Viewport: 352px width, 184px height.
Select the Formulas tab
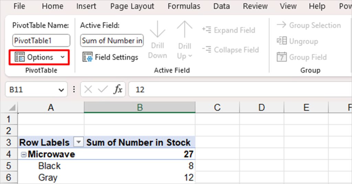[x=184, y=6]
